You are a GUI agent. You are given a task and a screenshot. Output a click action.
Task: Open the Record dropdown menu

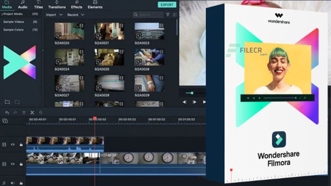tap(75, 15)
